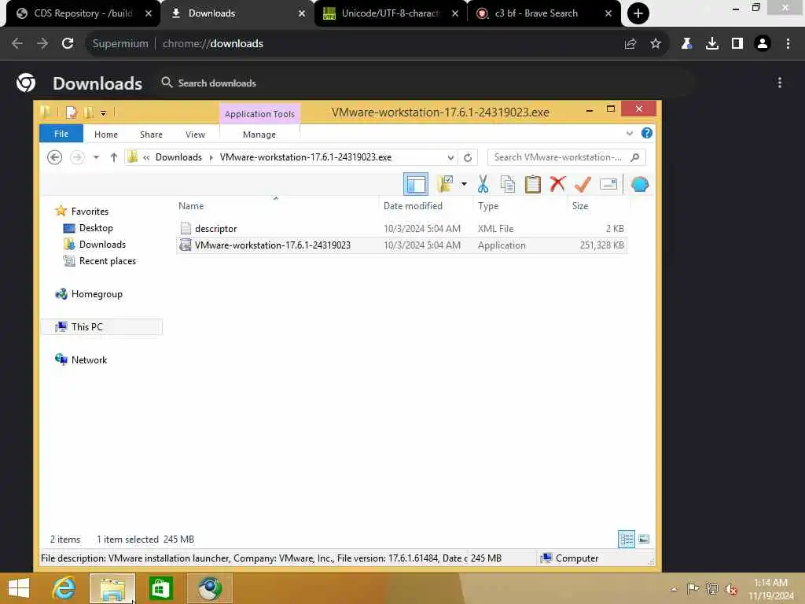805x604 pixels.
Task: Click the red X Delete icon
Action: [x=557, y=184]
